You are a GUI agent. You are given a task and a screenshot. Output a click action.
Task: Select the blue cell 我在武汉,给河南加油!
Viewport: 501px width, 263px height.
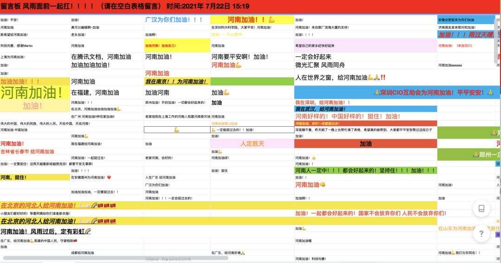[x=366, y=109]
